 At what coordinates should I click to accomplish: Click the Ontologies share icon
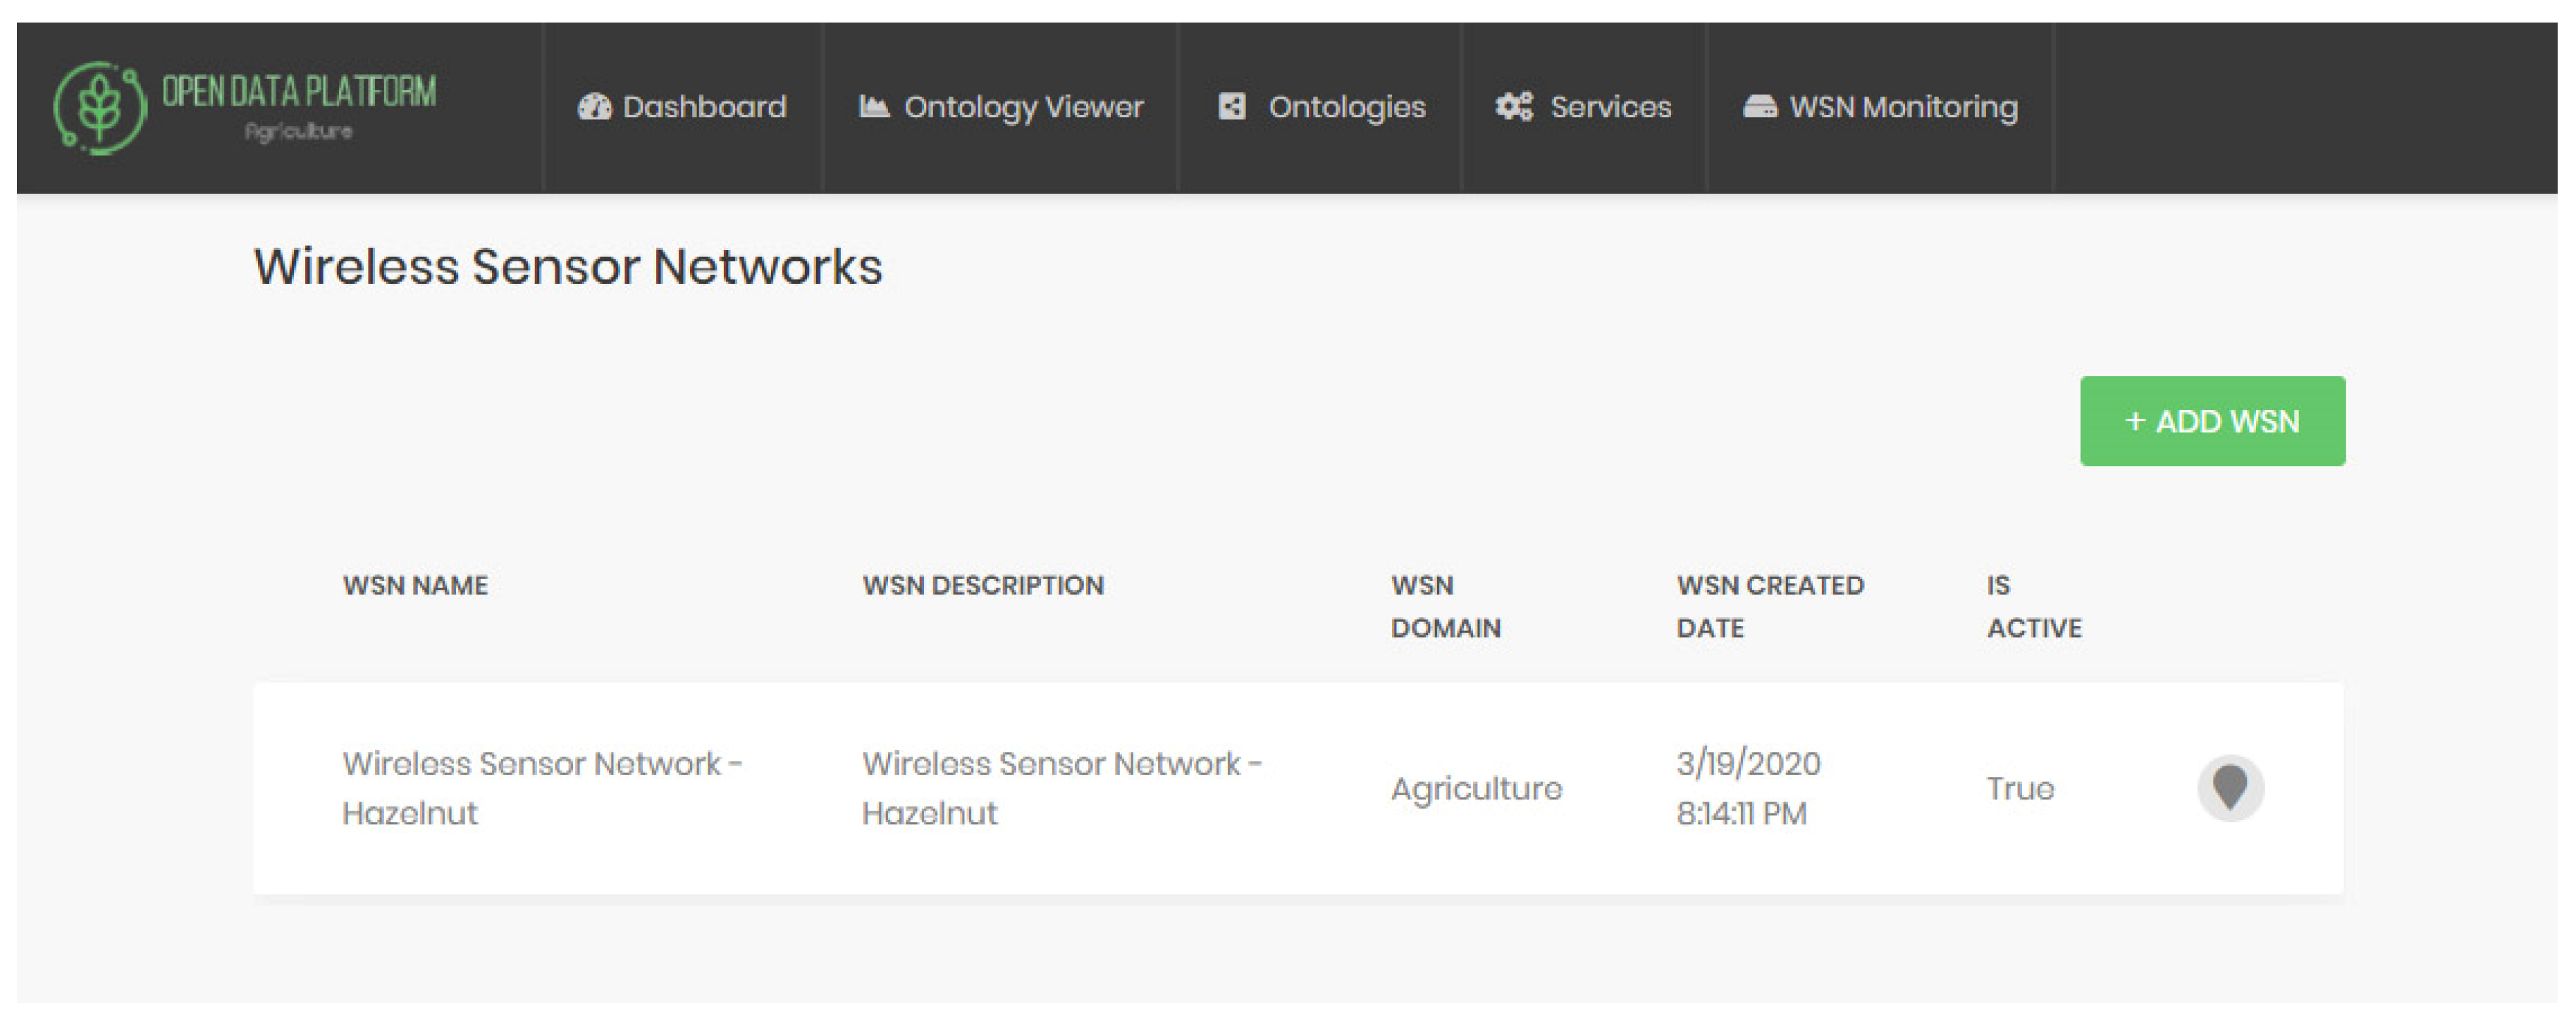1232,107
